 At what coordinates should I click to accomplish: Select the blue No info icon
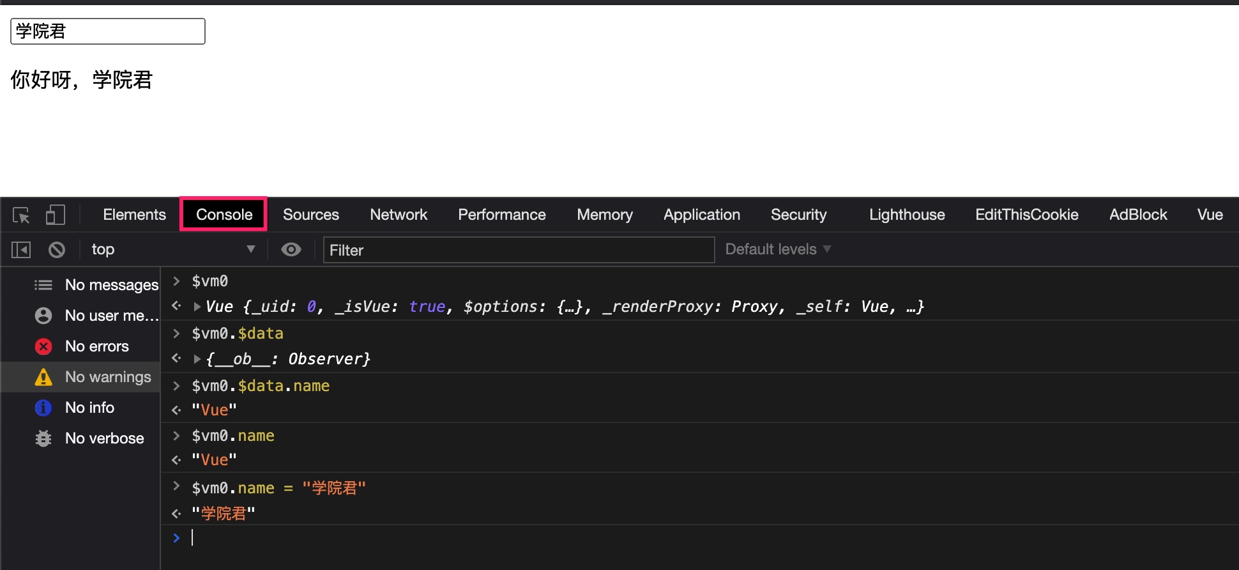(x=43, y=408)
